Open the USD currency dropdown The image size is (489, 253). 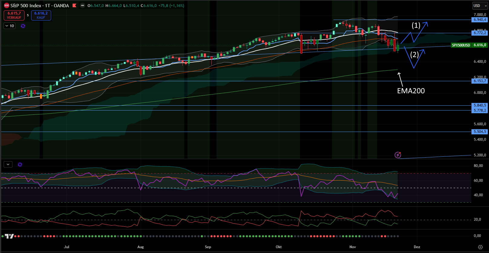tap(480, 6)
